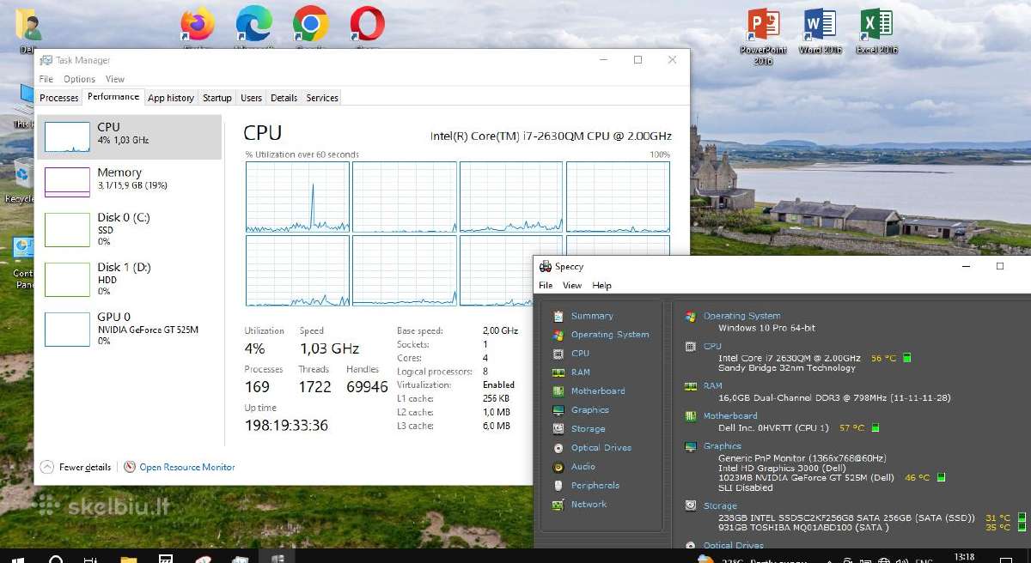Screen dimensions: 1031x563
Task: Select CPU icon in Speccy sidebar
Action: (558, 354)
